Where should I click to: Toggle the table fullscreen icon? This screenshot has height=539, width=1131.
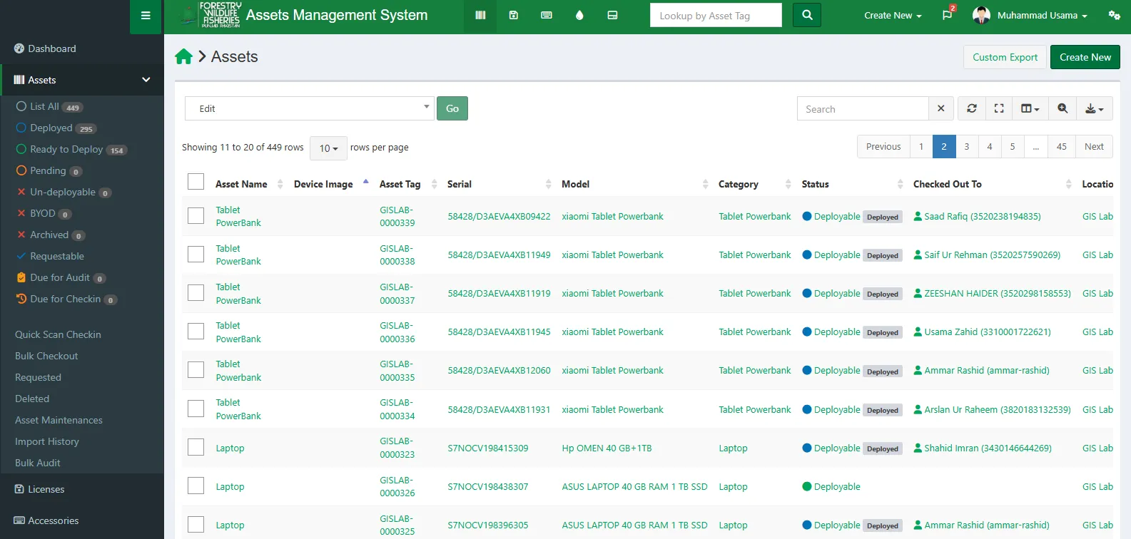tap(999, 109)
